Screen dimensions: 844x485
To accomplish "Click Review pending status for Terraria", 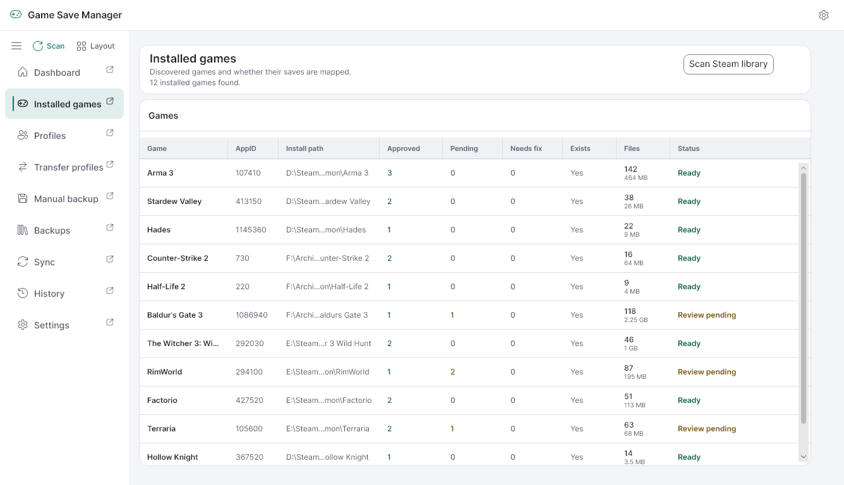I will pos(707,429).
